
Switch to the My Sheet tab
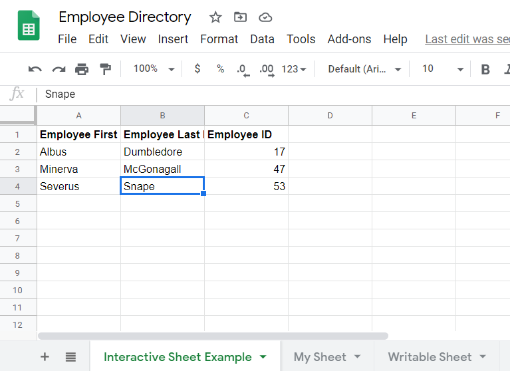pos(320,357)
